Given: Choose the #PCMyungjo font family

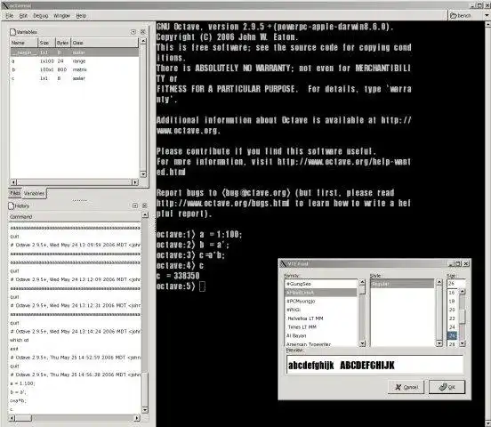Looking at the screenshot, I should click(321, 301).
